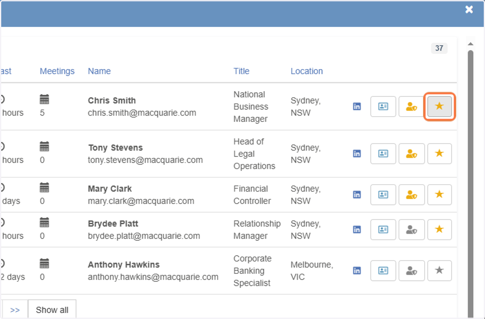
Task: Click the Show all button
Action: point(52,310)
